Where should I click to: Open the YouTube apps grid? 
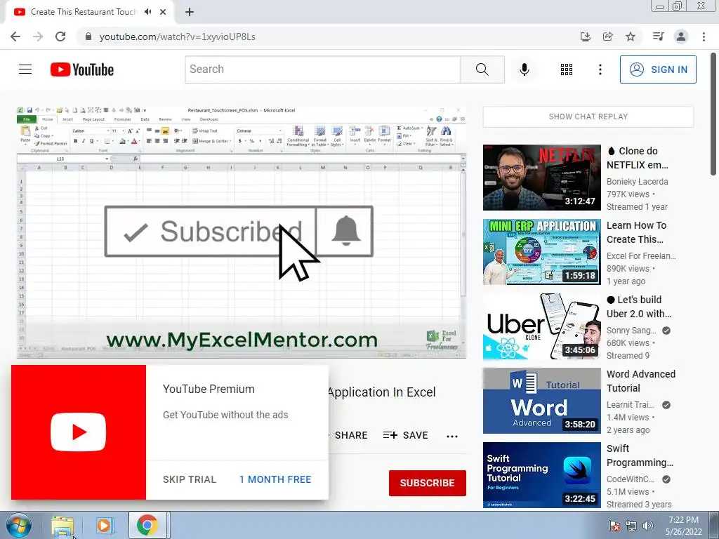567,69
